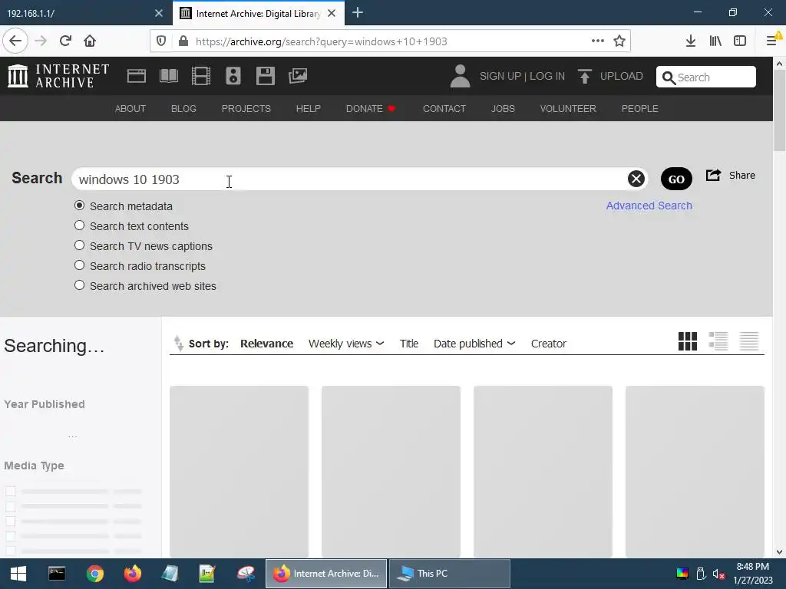Open the Firefox library icon
Screen dimensions: 786x589
pos(715,41)
